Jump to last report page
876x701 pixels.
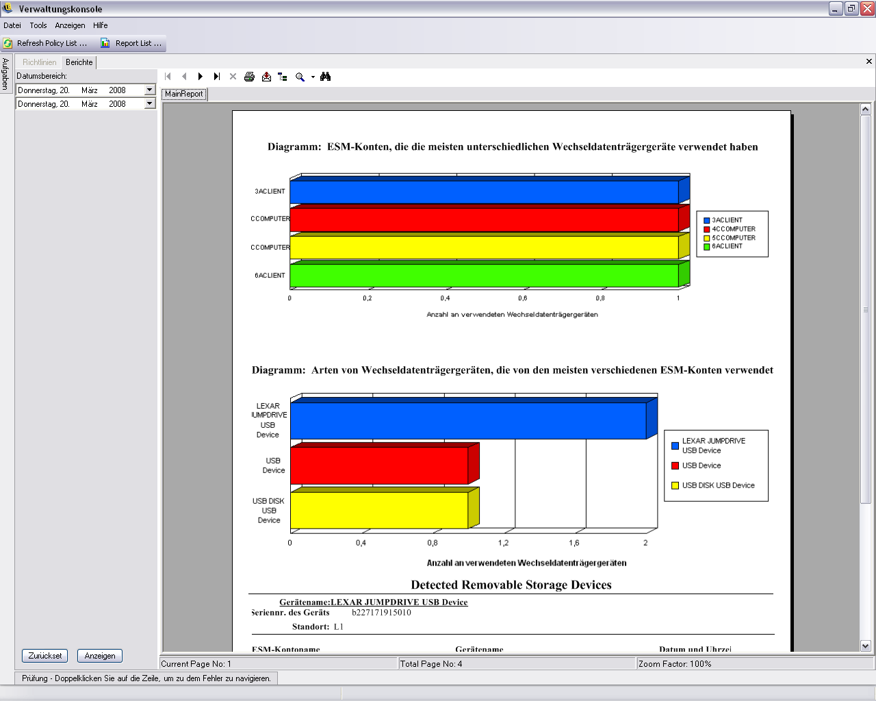click(216, 77)
